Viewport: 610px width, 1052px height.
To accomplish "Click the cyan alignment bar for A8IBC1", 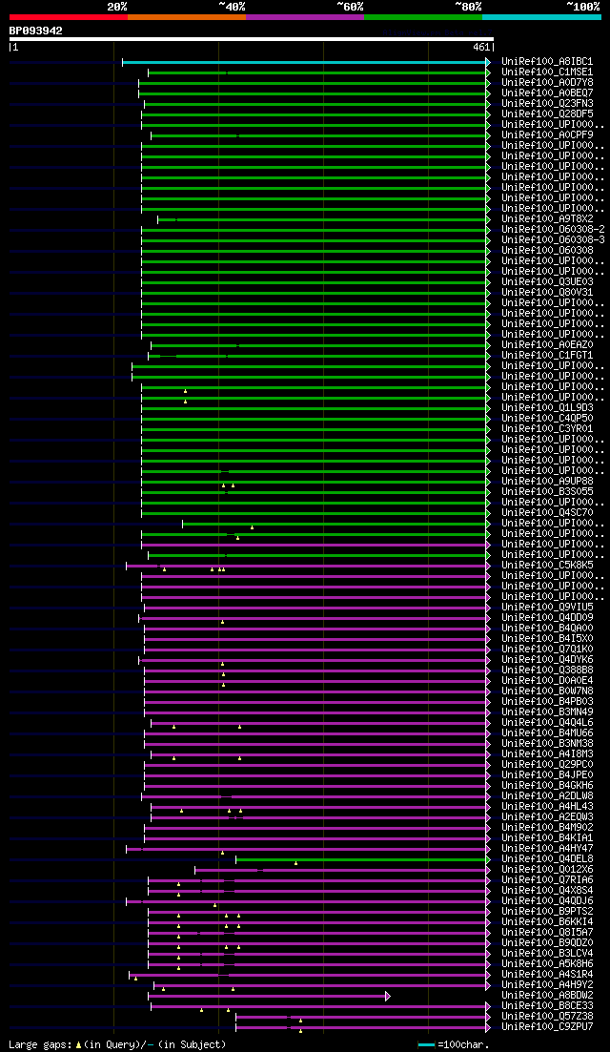I will coord(306,62).
